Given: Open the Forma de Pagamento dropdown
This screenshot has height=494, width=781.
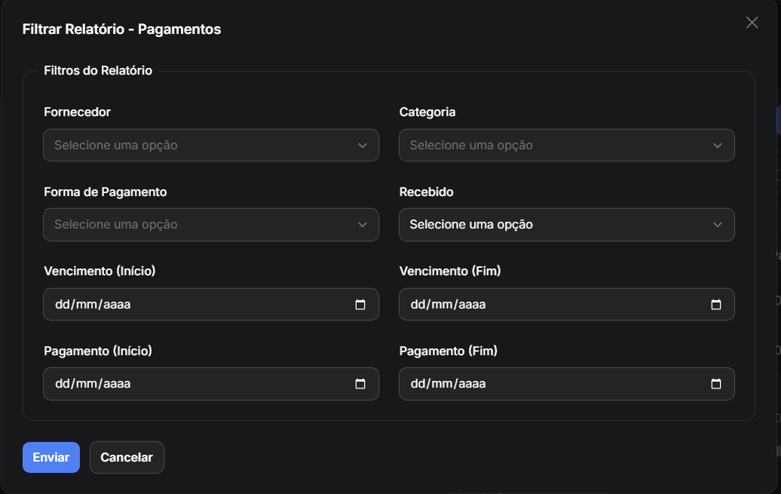Looking at the screenshot, I should pyautogui.click(x=210, y=225).
